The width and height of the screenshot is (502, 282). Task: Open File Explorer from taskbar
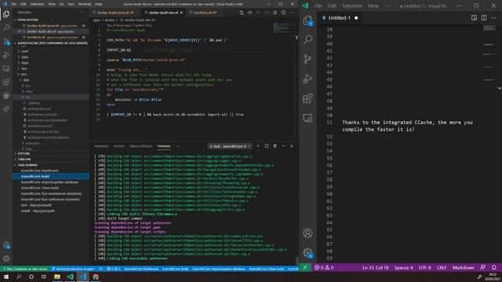[57, 277]
